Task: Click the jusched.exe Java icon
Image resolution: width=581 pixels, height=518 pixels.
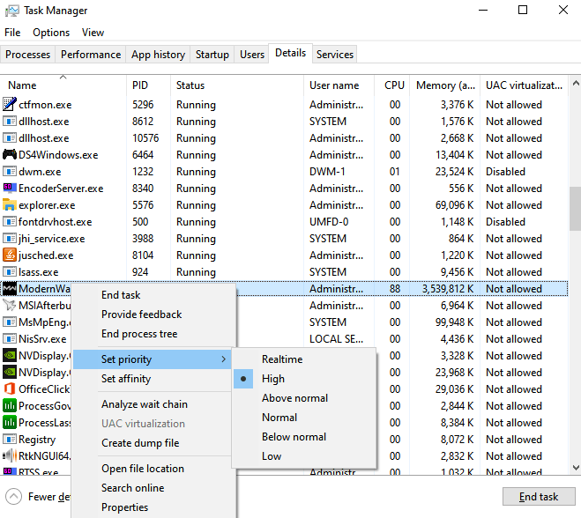Action: pos(11,255)
